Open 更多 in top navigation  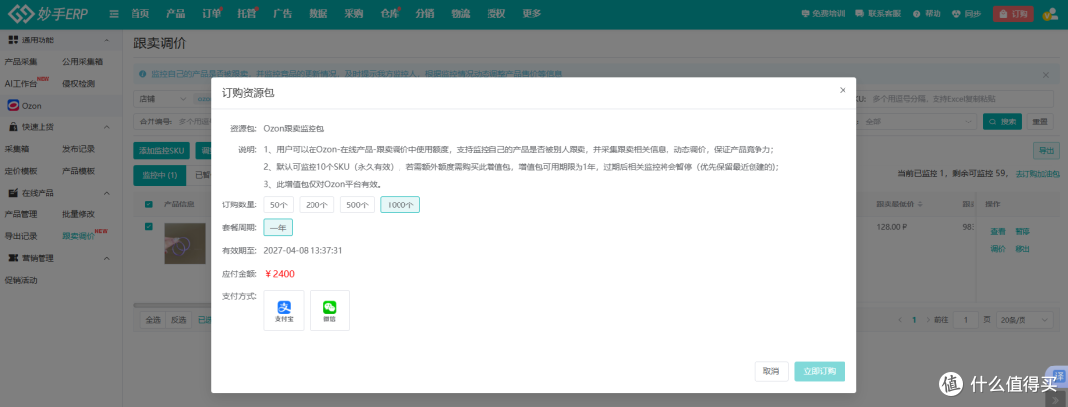[532, 14]
